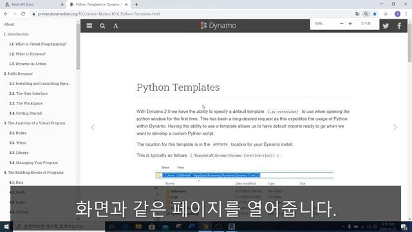Viewport: 412px width, 232px height.
Task: Open 2.1 Installing and Launching Dynamo
Action: (x=40, y=84)
